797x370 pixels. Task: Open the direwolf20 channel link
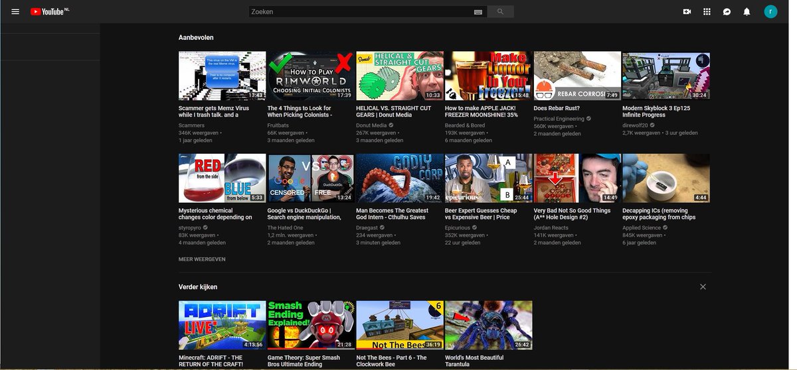(x=636, y=125)
